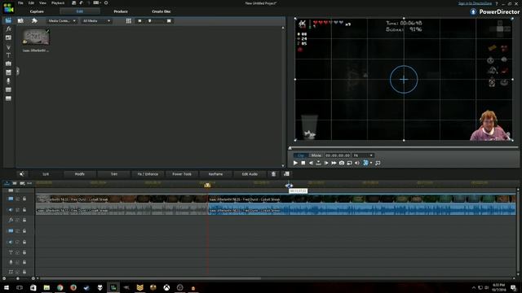Toggle enable checkbox for effect track
Image resolution: width=522 pixels, height=293 pixels.
click(x=18, y=220)
